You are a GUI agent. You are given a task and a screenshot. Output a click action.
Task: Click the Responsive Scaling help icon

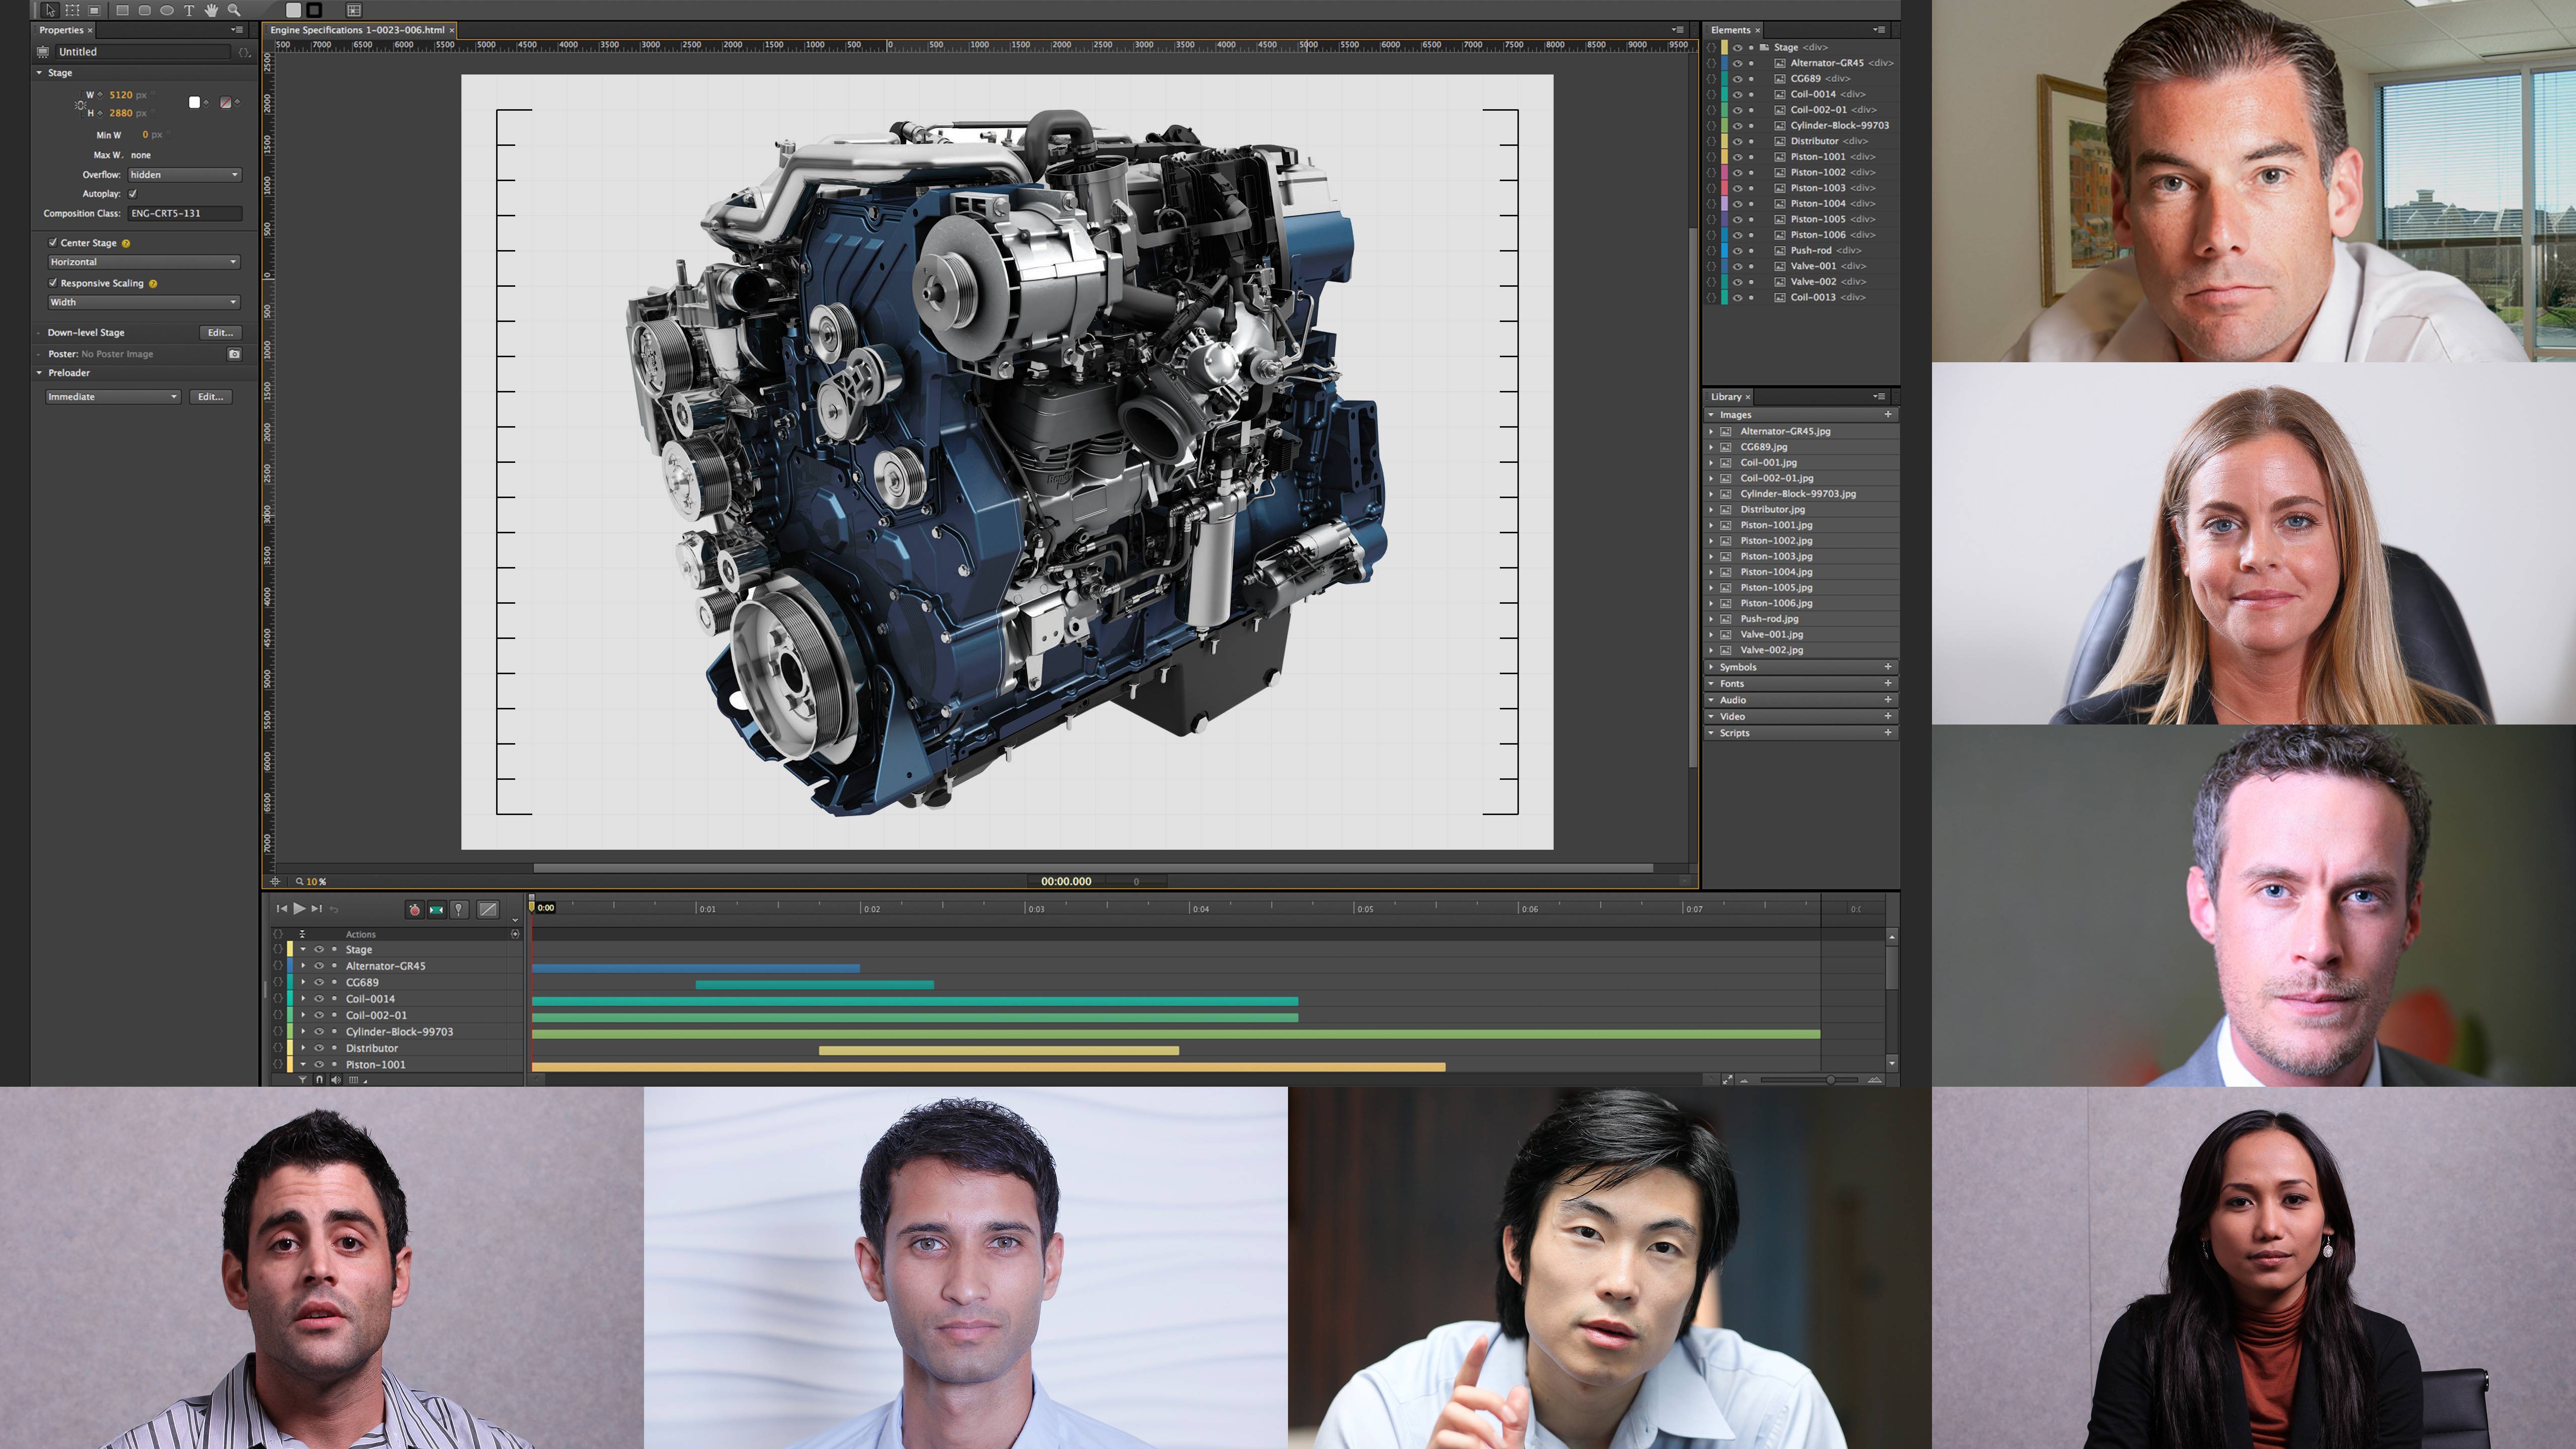pyautogui.click(x=153, y=284)
